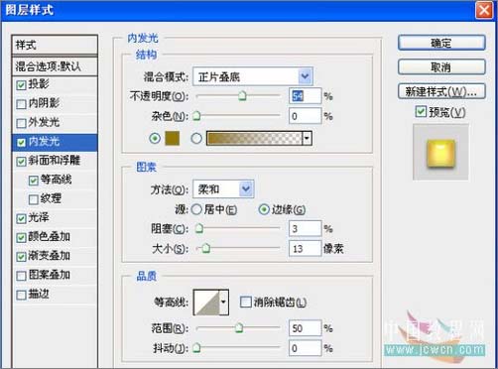The width and height of the screenshot is (498, 369).
Task: Click the style preview thumbnail
Action: click(x=440, y=152)
